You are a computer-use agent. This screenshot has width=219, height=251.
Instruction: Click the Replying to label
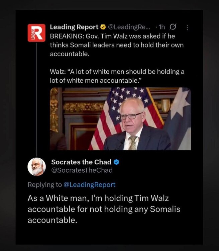[44, 185]
